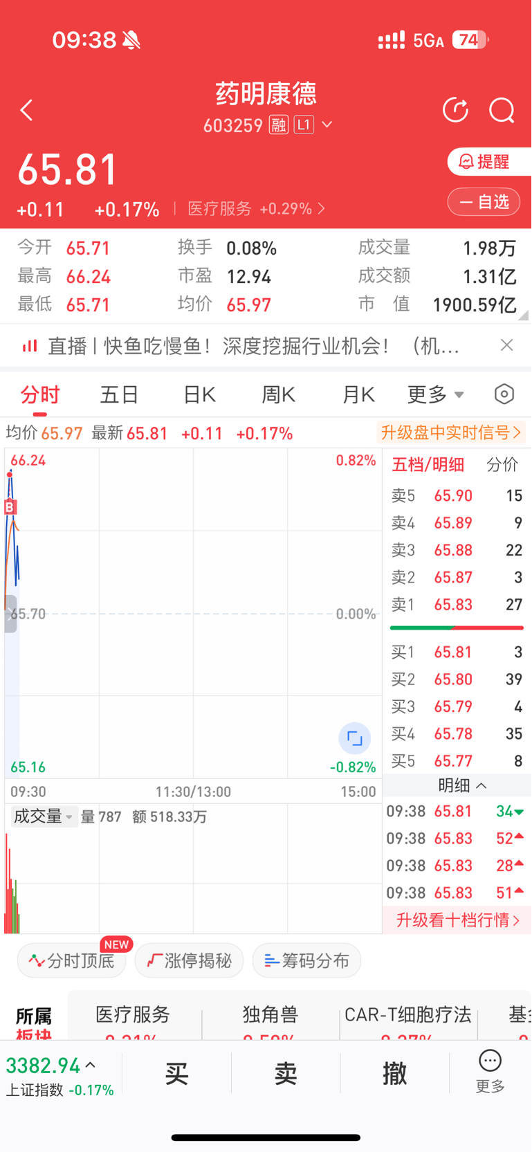The width and height of the screenshot is (532, 1152).
Task: Open chart settings hexagon icon
Action: coord(504,394)
